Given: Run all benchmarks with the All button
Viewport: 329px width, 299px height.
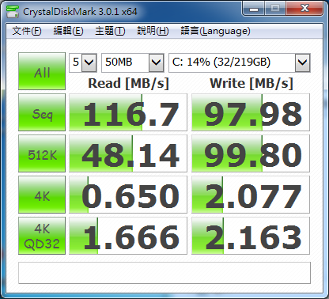Looking at the screenshot, I should click(x=42, y=71).
